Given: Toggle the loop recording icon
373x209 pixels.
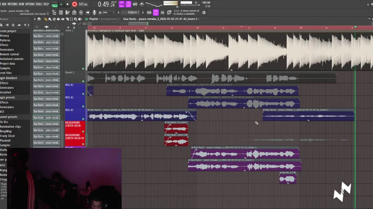Looking at the screenshot, I should (x=135, y=4).
